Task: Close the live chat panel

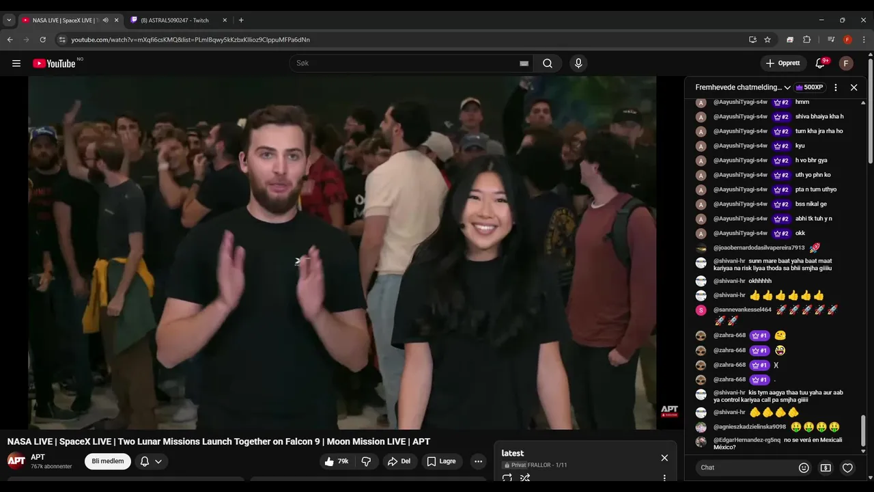Action: tap(854, 87)
